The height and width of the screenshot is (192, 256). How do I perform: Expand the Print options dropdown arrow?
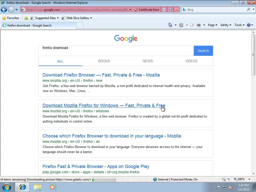coord(204,25)
